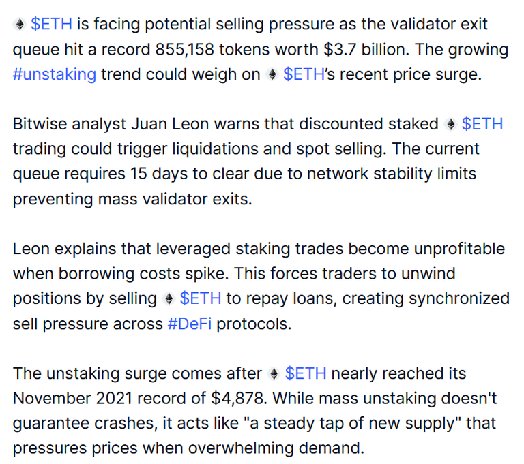
Task: Click the Ethereum icon after "discounted staked"
Action: click(x=450, y=125)
